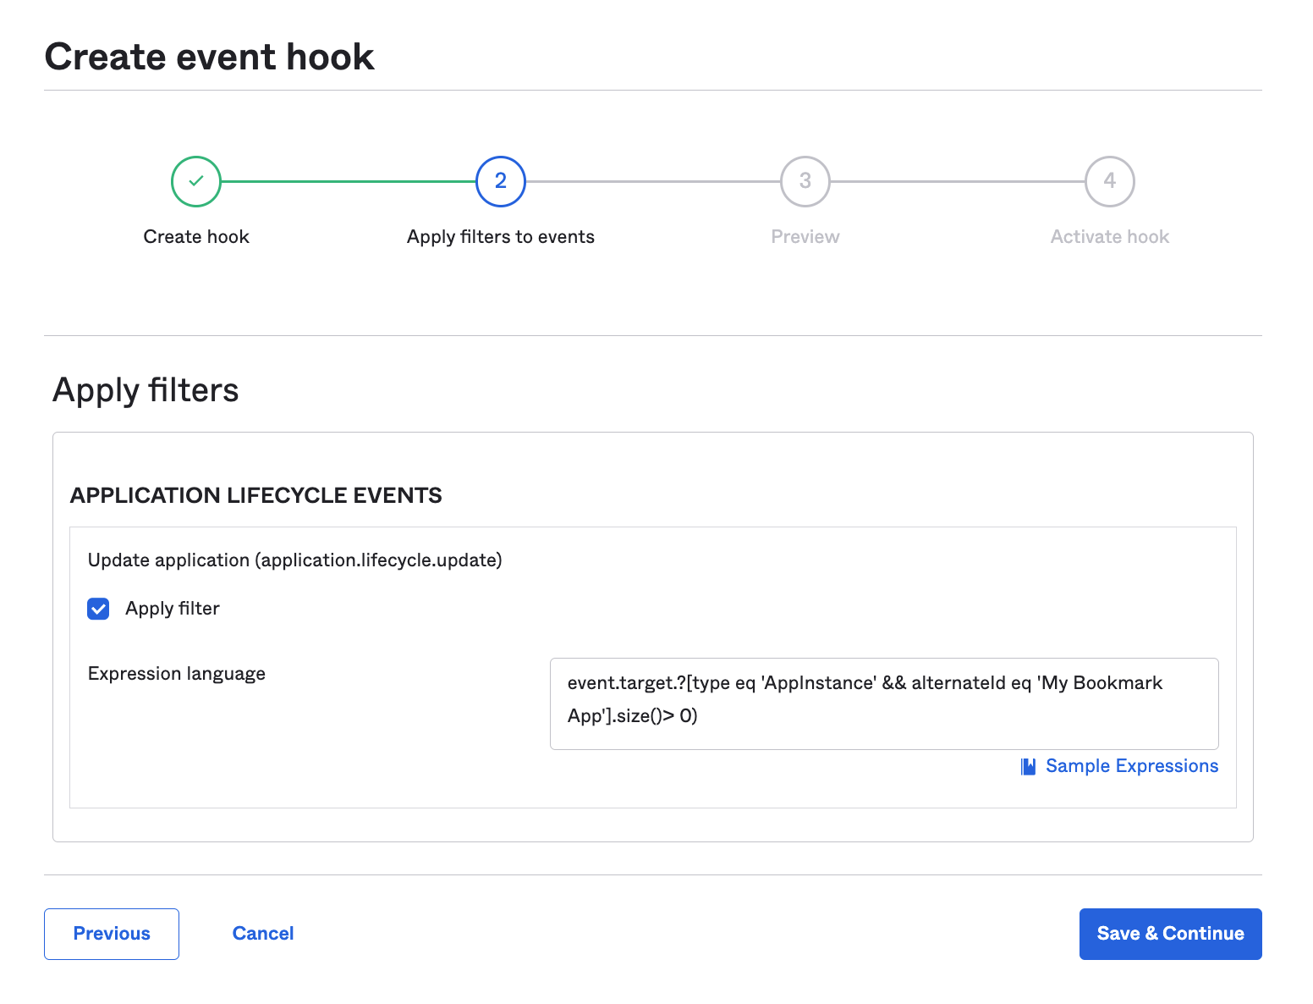Viewport: 1313px width, 1004px height.
Task: Click the 'Update application (application.lifecycle.update)' event text
Action: [x=295, y=560]
